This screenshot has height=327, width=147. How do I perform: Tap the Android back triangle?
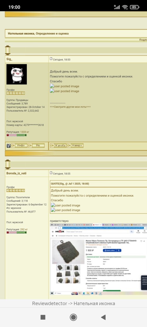point(103,317)
